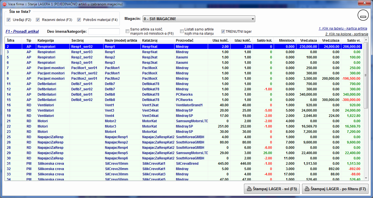Click the -6.00 quantity balance cell
The width and height of the screenshot is (373, 198).
coord(263,148)
